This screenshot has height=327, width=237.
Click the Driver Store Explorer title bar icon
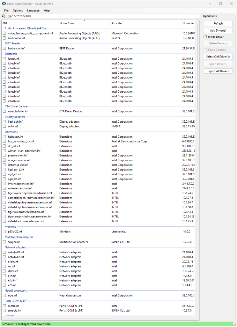(x=4, y=4)
